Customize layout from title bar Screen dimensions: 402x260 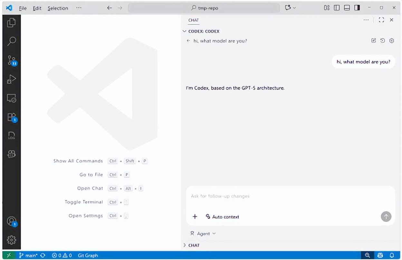[x=327, y=8]
